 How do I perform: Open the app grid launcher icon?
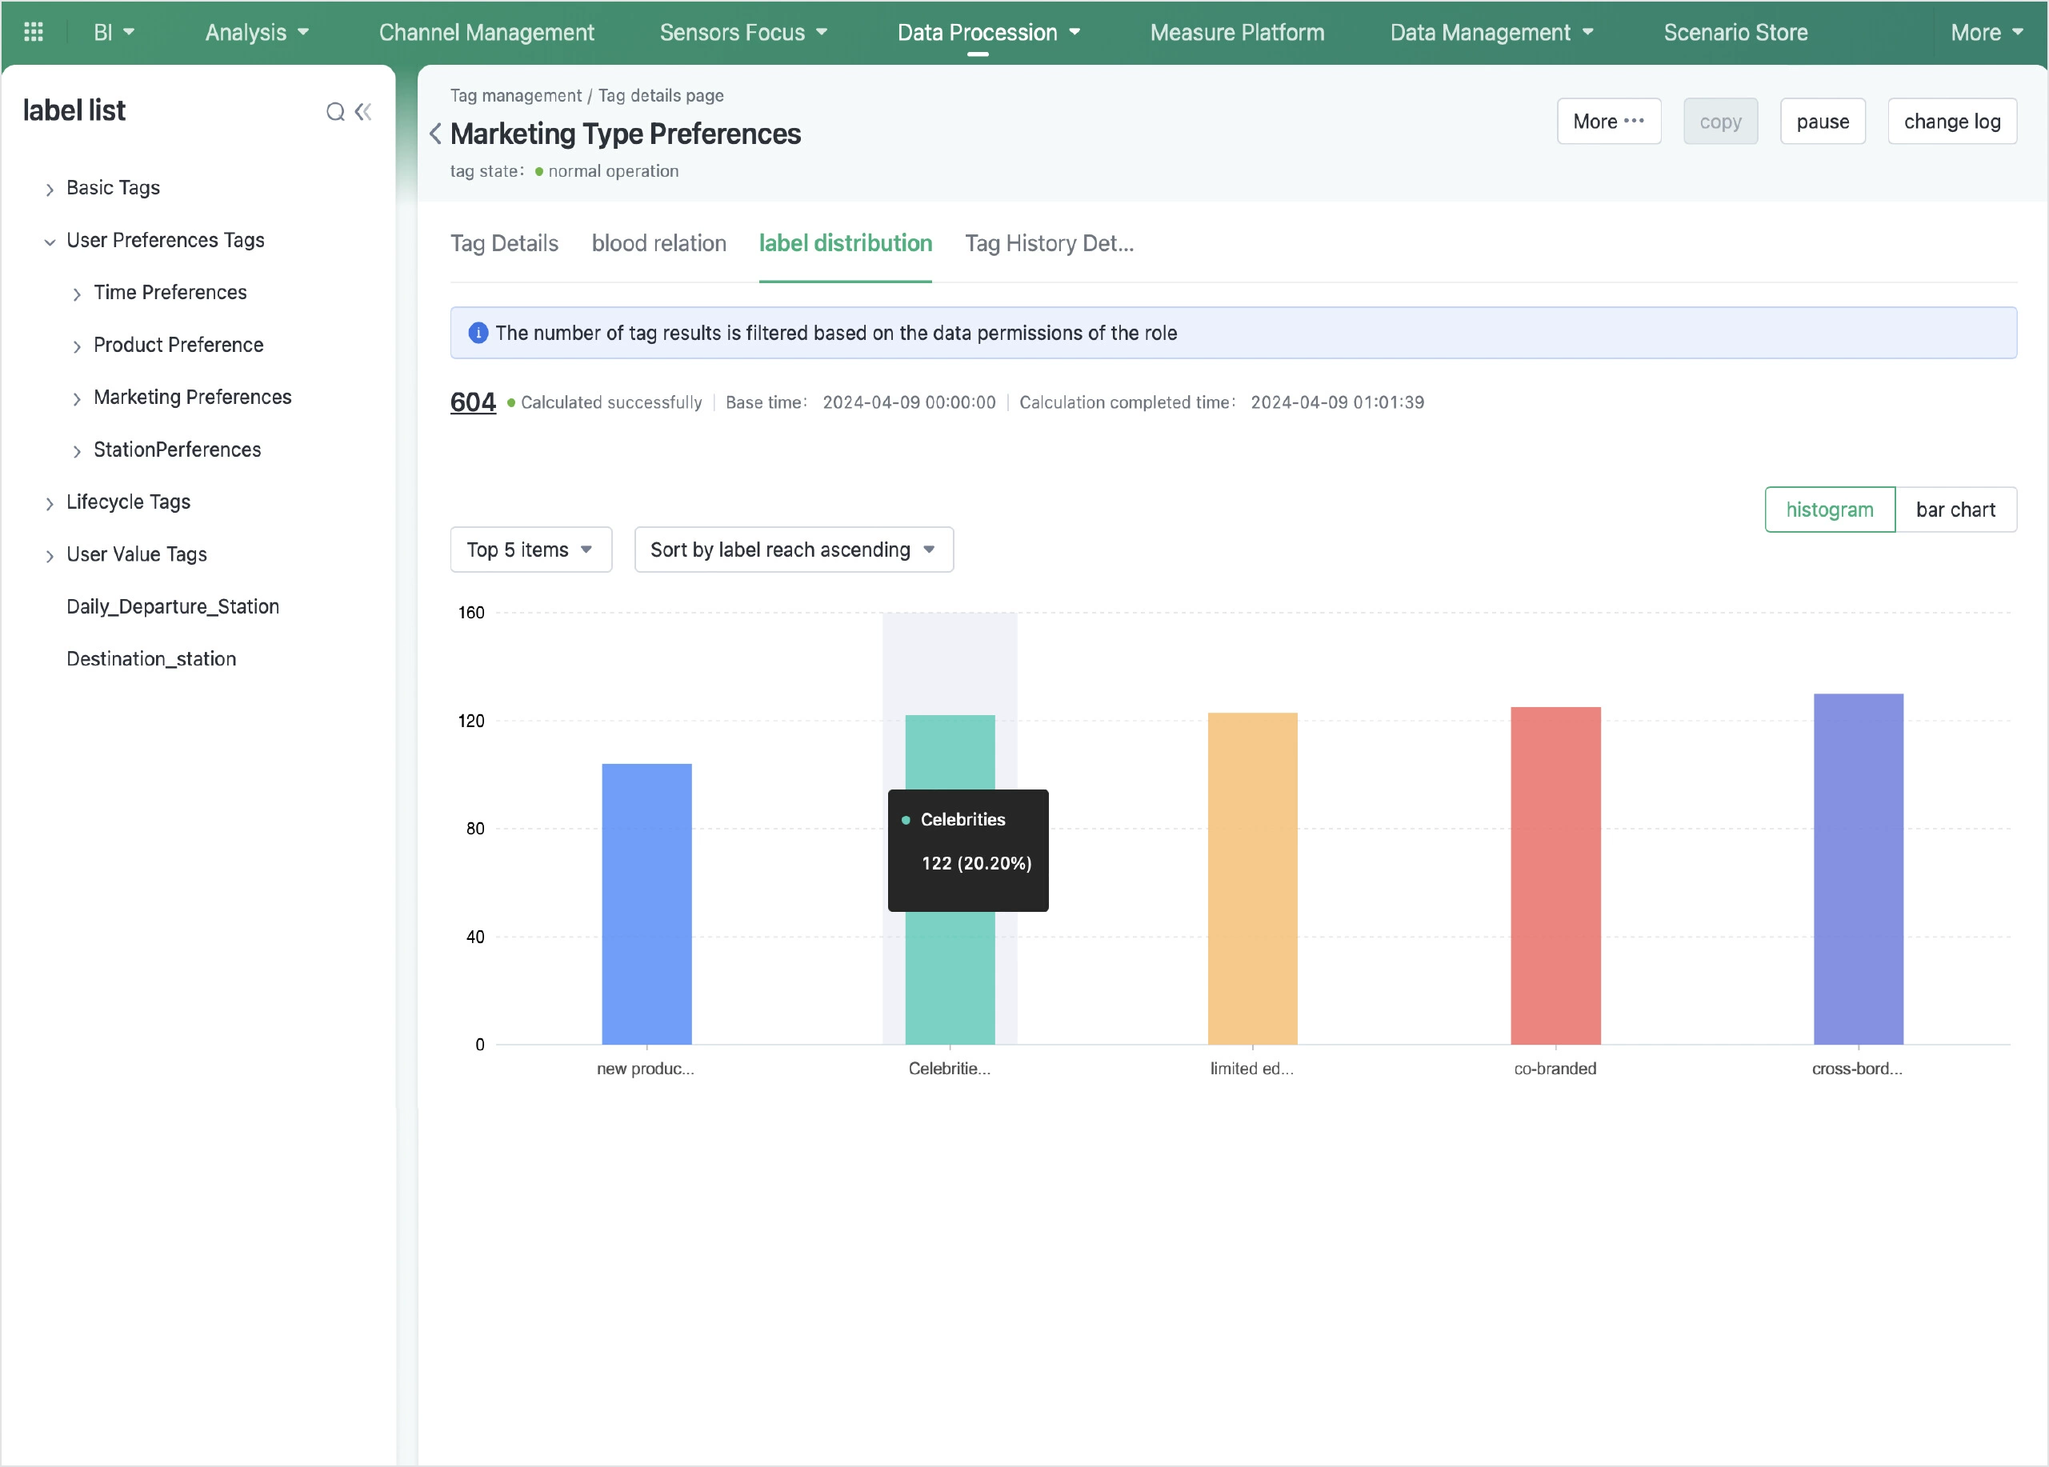pyautogui.click(x=34, y=33)
